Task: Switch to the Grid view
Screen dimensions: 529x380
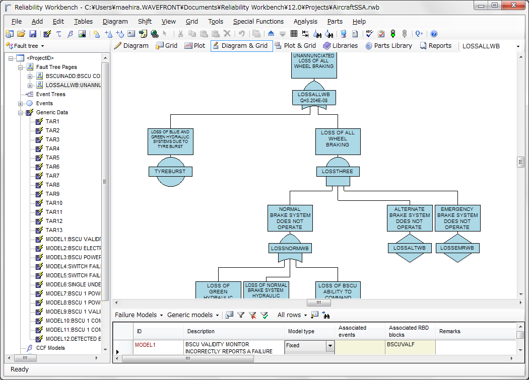Action: click(166, 46)
